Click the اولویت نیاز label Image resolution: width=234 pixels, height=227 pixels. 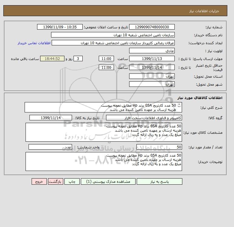(214, 51)
